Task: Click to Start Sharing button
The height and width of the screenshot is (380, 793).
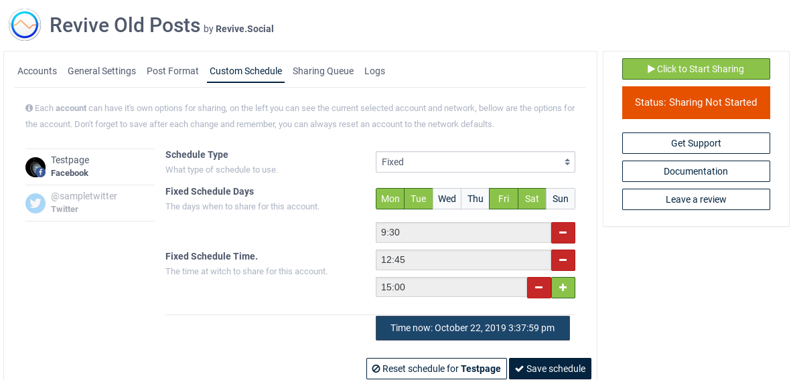Action: click(696, 69)
